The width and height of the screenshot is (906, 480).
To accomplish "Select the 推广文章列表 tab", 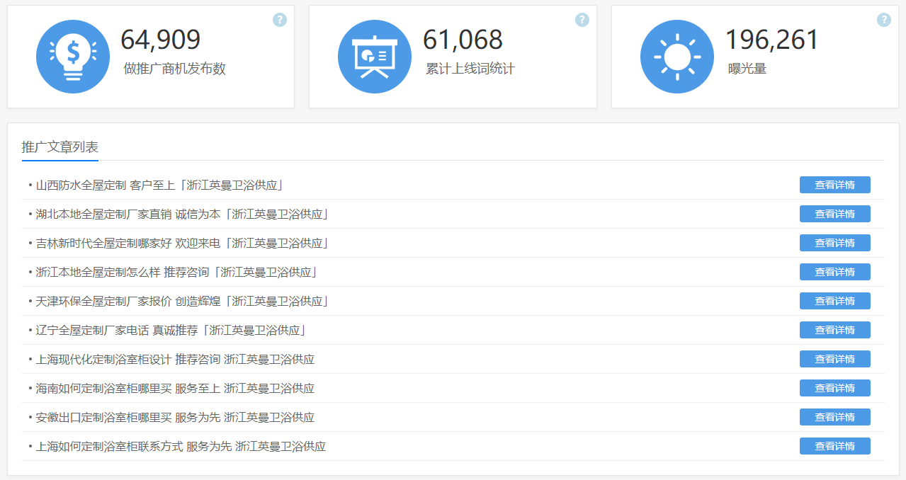I will coord(60,147).
